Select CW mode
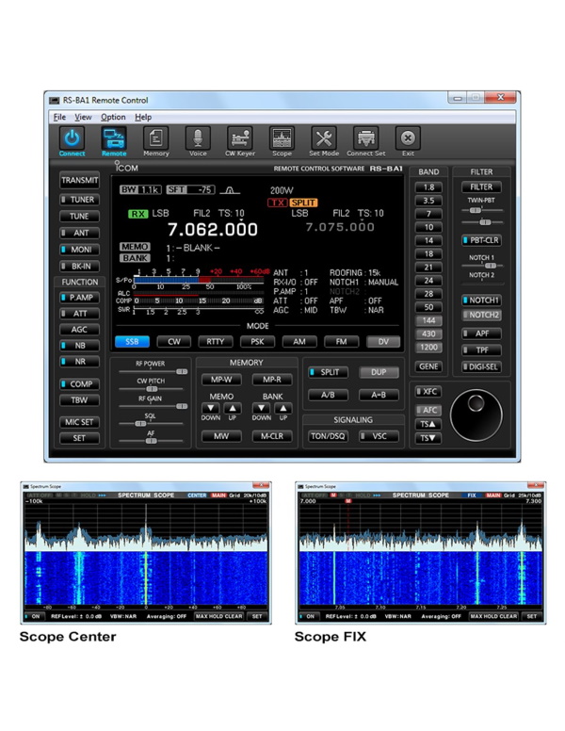The width and height of the screenshot is (565, 731). pyautogui.click(x=174, y=342)
